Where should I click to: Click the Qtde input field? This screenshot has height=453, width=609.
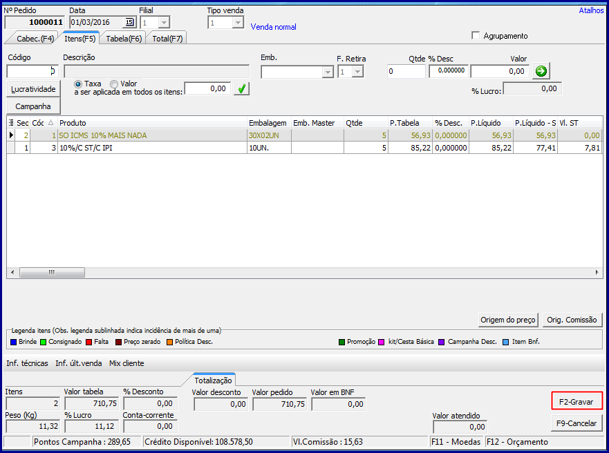[406, 71]
